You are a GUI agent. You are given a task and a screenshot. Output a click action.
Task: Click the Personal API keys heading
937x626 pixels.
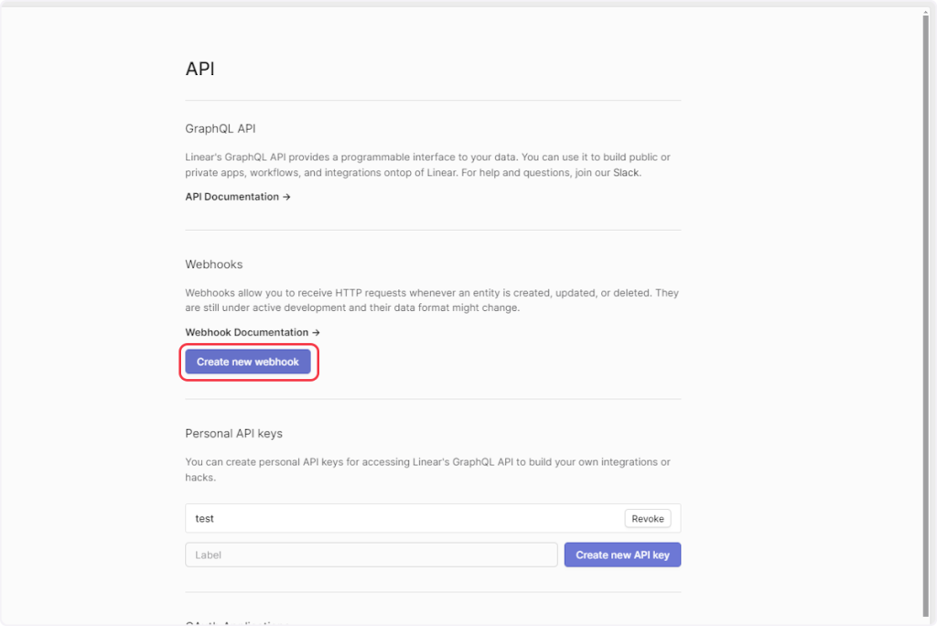233,433
